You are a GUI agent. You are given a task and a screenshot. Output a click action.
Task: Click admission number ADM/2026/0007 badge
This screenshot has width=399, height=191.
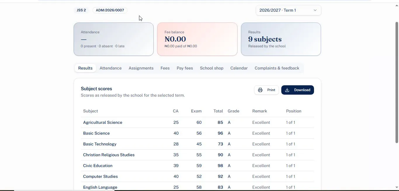click(x=110, y=10)
